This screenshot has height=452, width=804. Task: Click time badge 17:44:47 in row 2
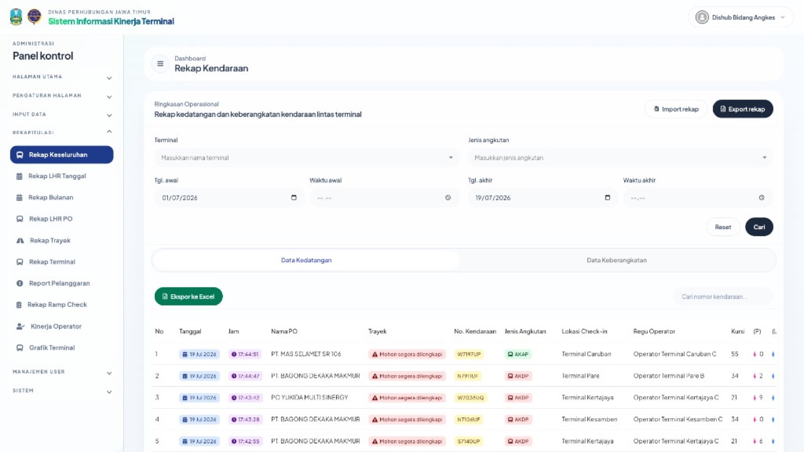[x=245, y=376]
